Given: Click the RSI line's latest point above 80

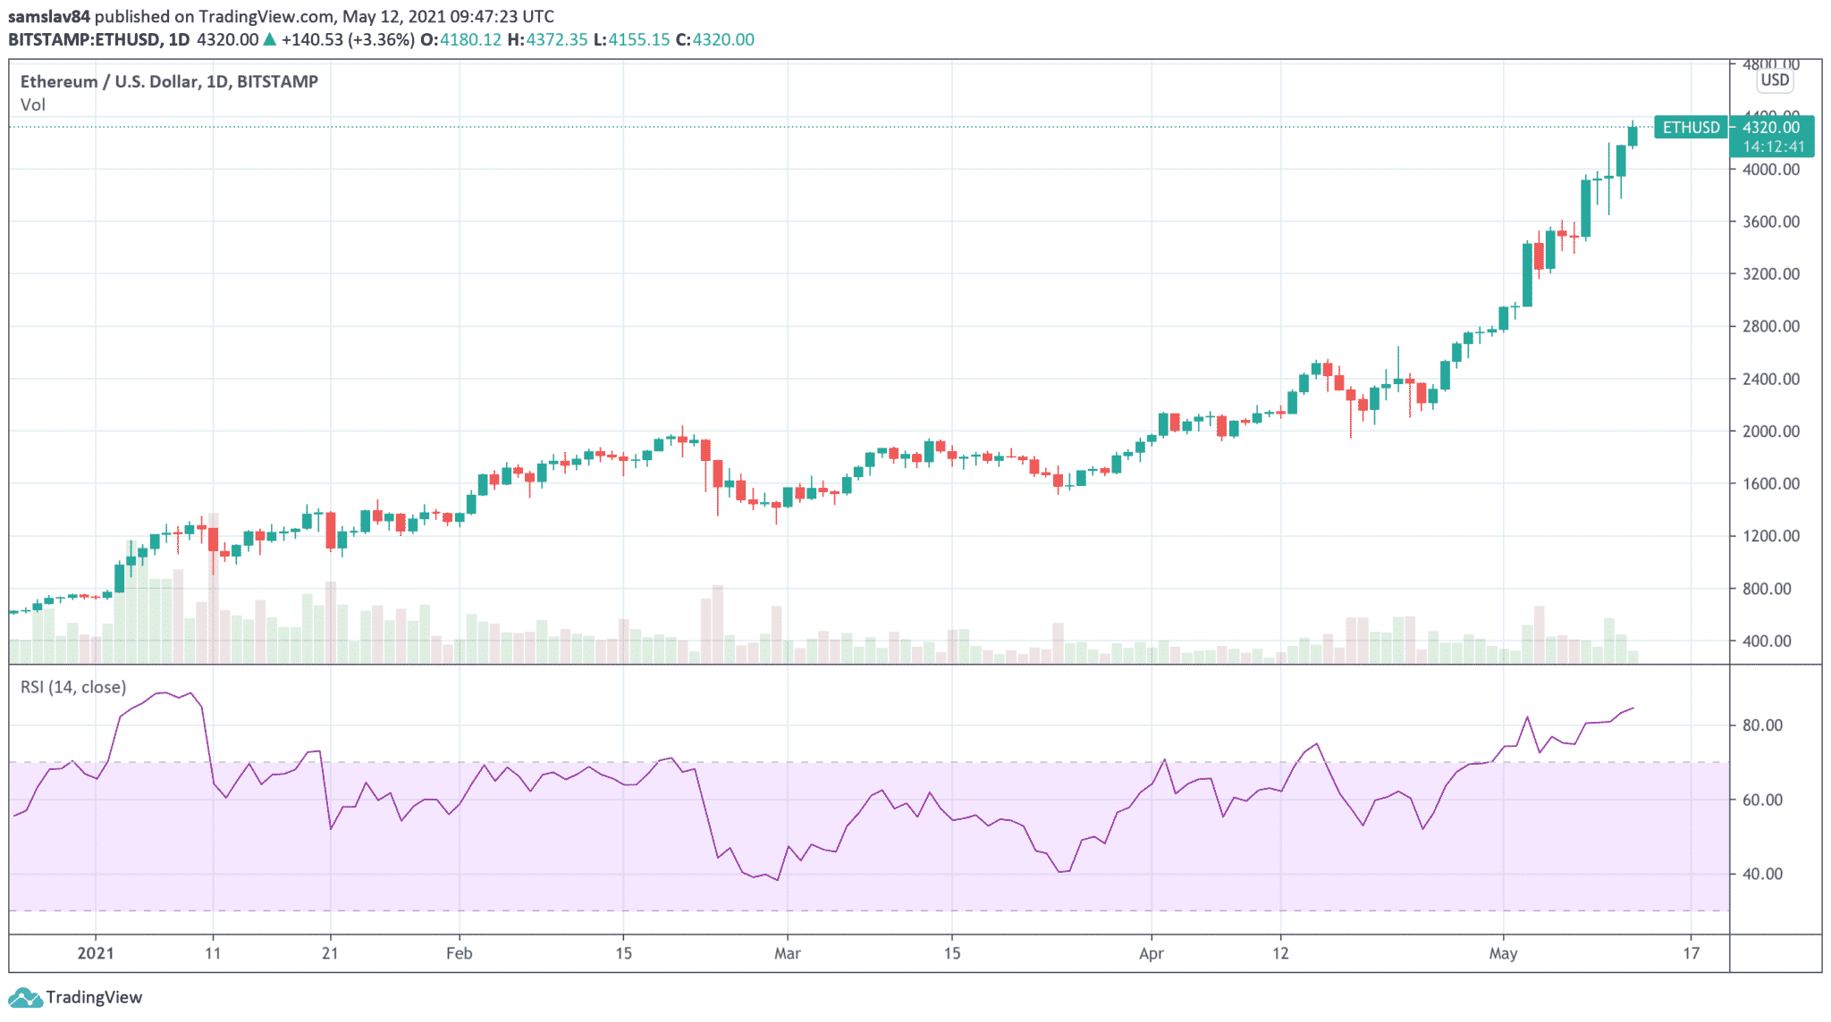Looking at the screenshot, I should point(1633,708).
